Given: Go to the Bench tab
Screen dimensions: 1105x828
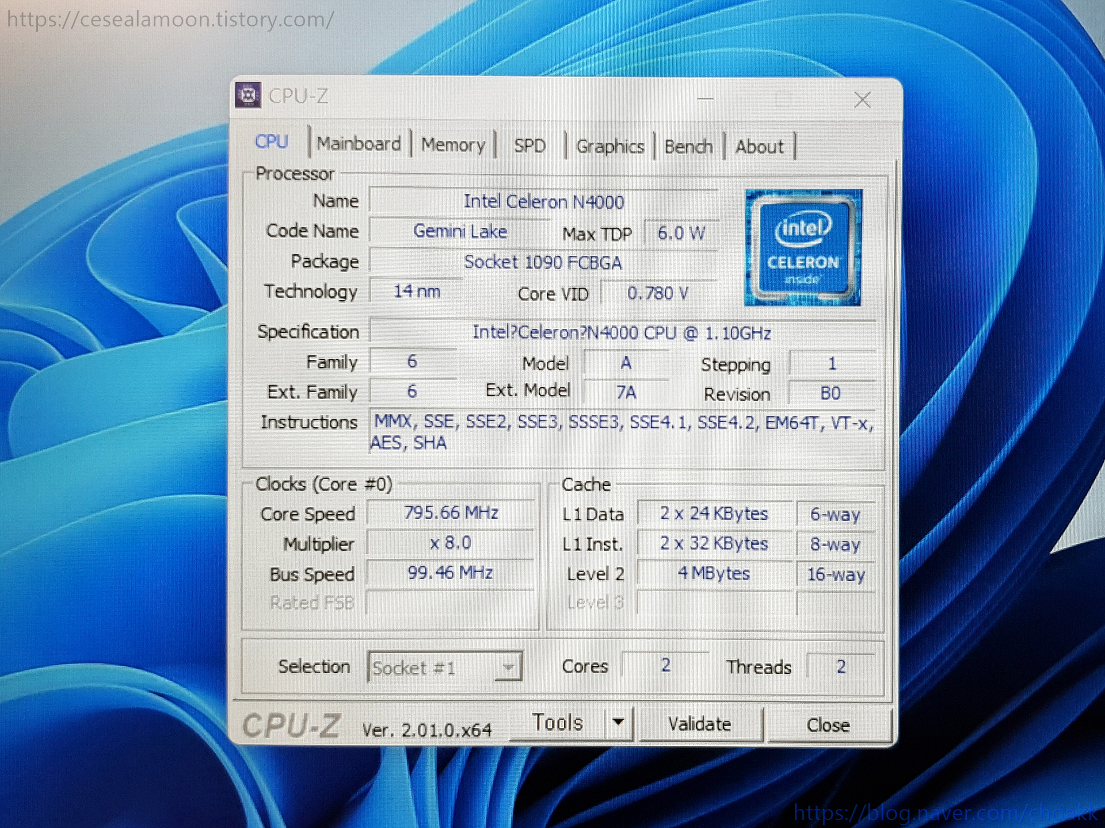Looking at the screenshot, I should pyautogui.click(x=688, y=147).
